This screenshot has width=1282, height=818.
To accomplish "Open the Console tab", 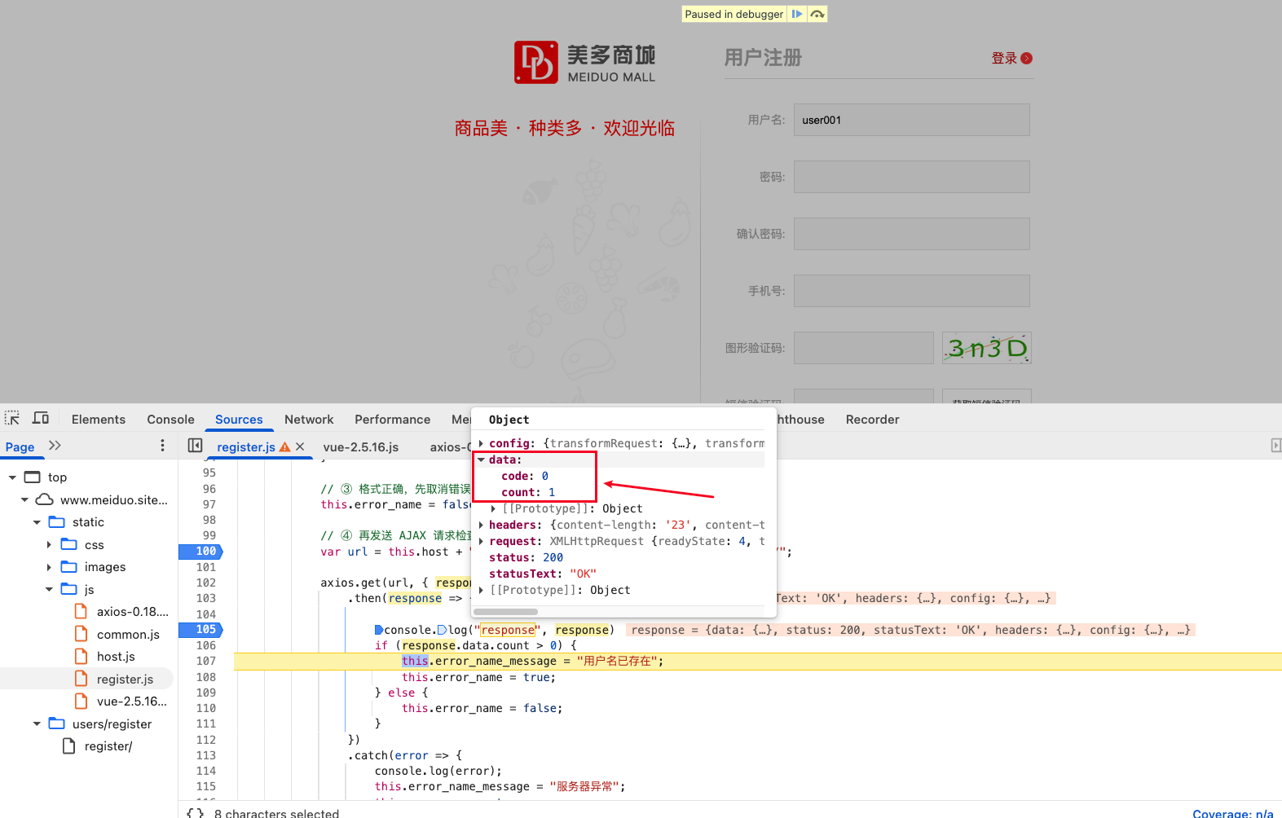I will coord(170,420).
